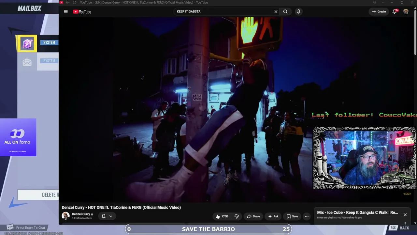This screenshot has height=235, width=417.
Task: Go back using the browser back arrow
Action: point(67,2)
